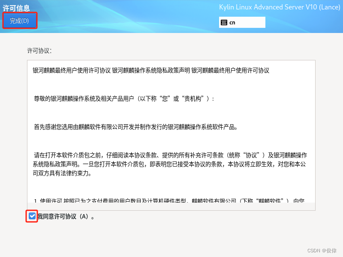
Task: Click the 完成(D) done button
Action: [x=20, y=21]
